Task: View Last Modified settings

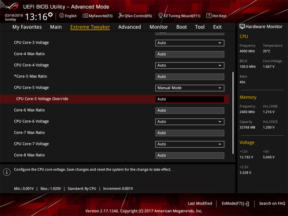Action: pos(200,204)
